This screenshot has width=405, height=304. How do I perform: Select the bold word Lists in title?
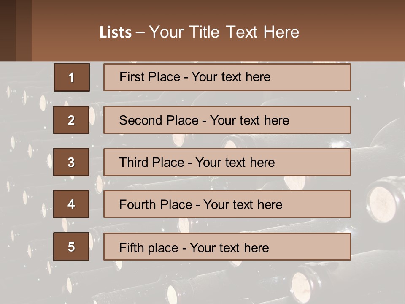[x=116, y=33]
